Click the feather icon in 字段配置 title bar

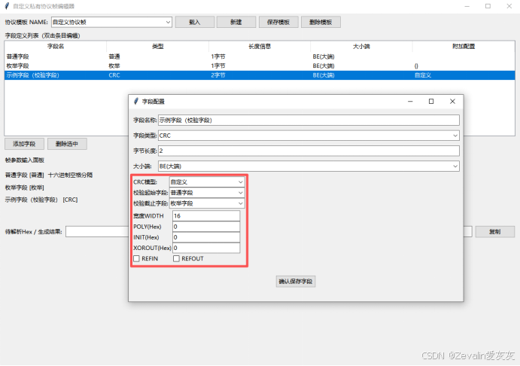point(135,101)
